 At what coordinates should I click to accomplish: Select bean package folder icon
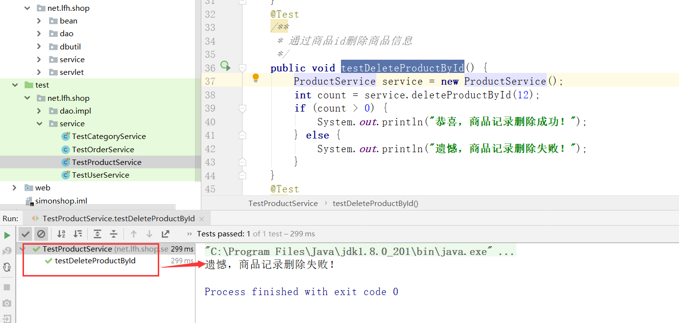pos(53,21)
